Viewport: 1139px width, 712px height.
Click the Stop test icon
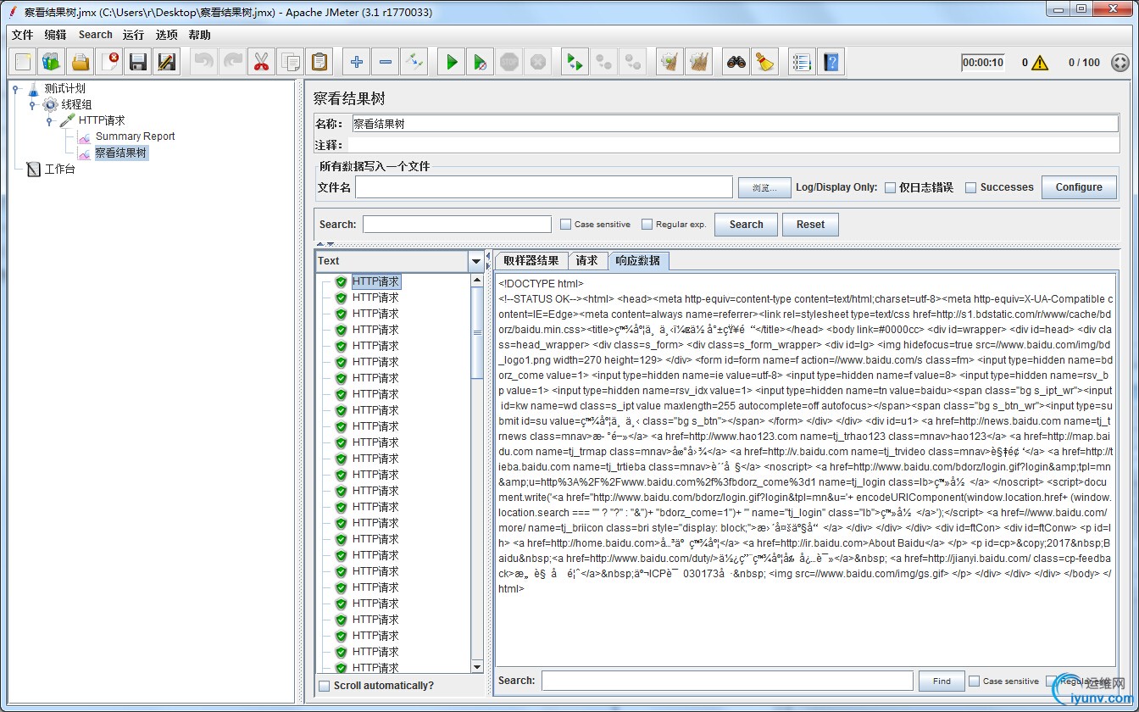508,62
